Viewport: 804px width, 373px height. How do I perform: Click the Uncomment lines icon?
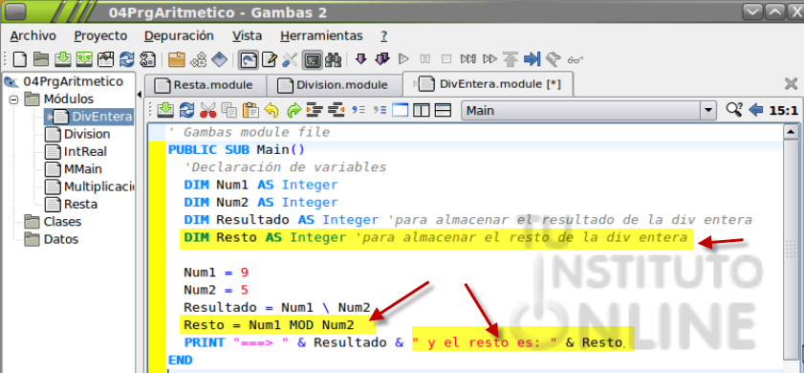coord(380,110)
